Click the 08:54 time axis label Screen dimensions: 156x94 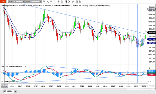[x=105, y=86]
